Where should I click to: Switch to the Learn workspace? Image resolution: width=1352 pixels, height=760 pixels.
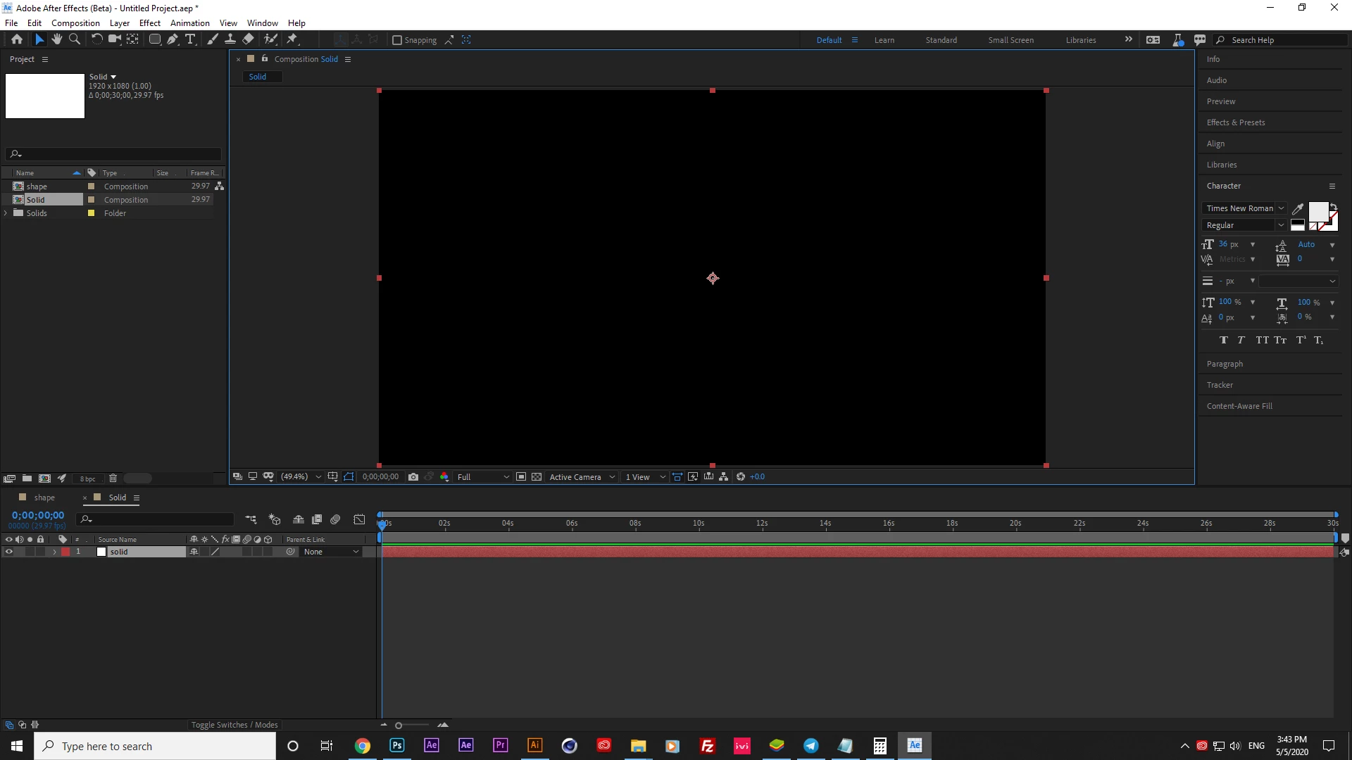(x=884, y=40)
